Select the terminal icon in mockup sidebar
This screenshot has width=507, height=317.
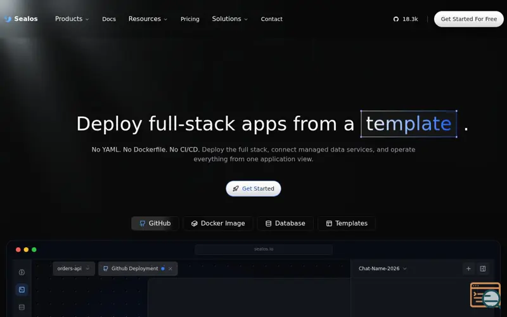22,290
